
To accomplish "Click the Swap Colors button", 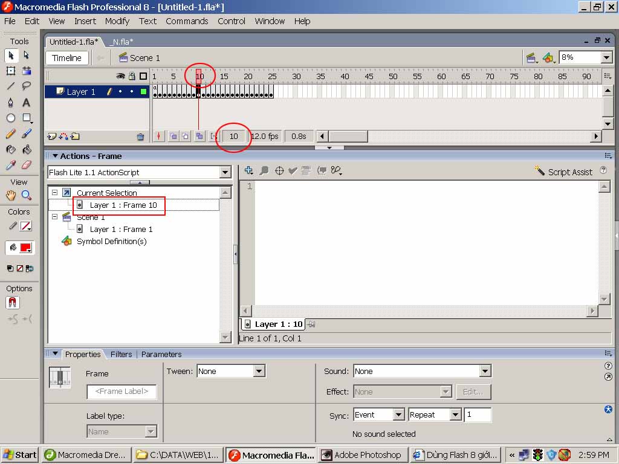I will click(x=30, y=269).
